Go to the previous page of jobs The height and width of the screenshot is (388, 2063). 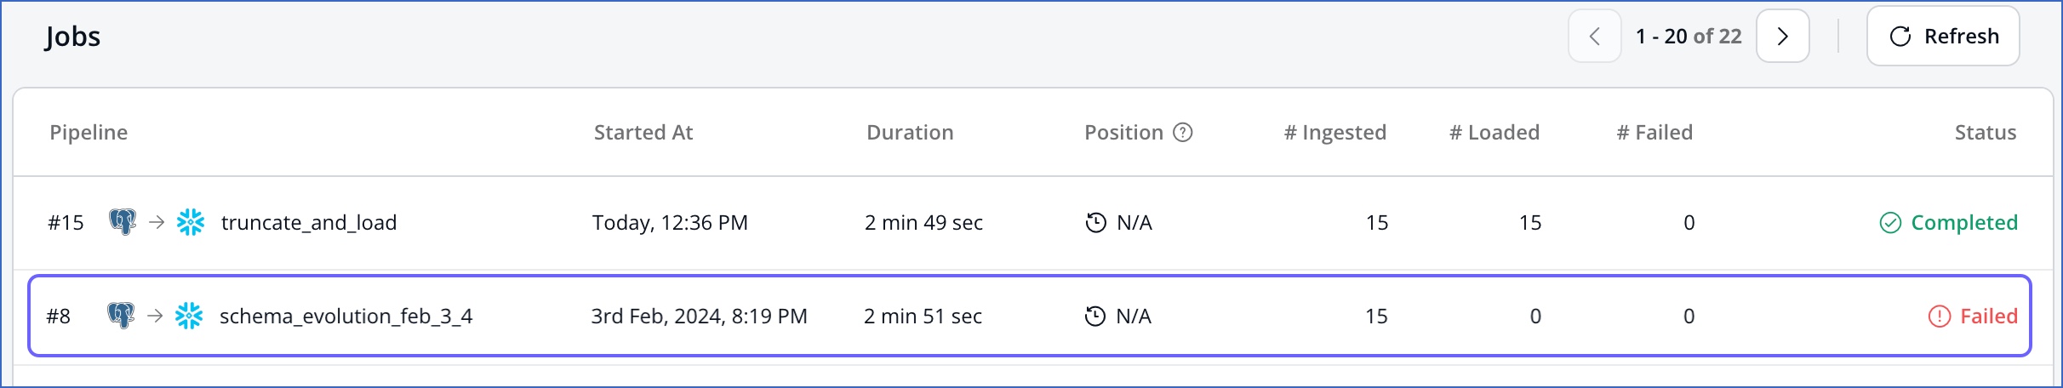1595,36
